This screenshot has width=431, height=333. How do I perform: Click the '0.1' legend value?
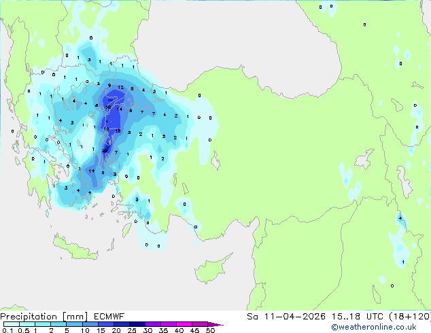click(7, 330)
